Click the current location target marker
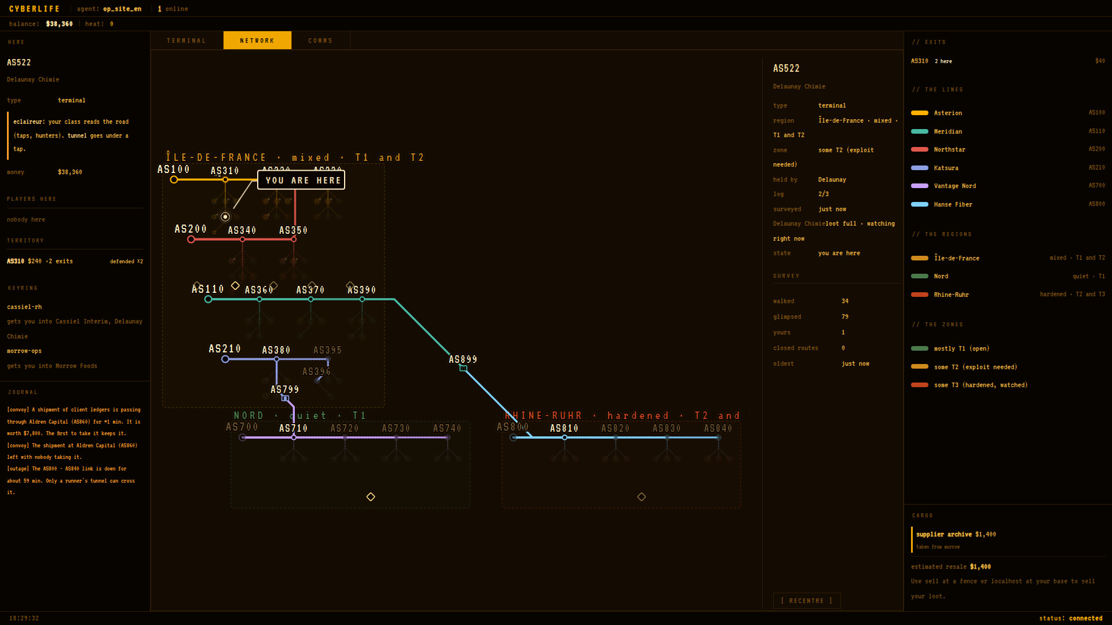The width and height of the screenshot is (1112, 625). [x=225, y=216]
